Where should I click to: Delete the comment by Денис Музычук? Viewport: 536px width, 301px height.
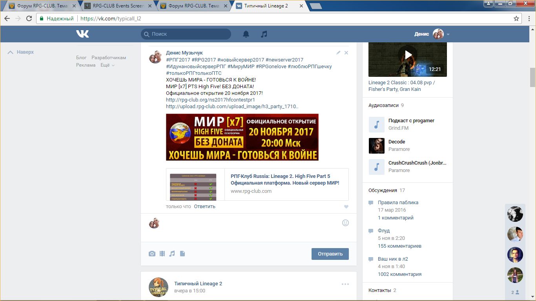(x=346, y=53)
